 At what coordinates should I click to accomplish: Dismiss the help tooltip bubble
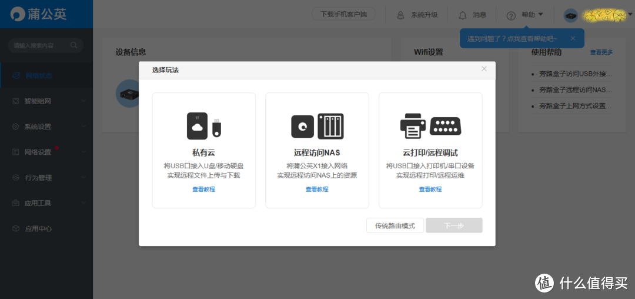click(x=573, y=39)
